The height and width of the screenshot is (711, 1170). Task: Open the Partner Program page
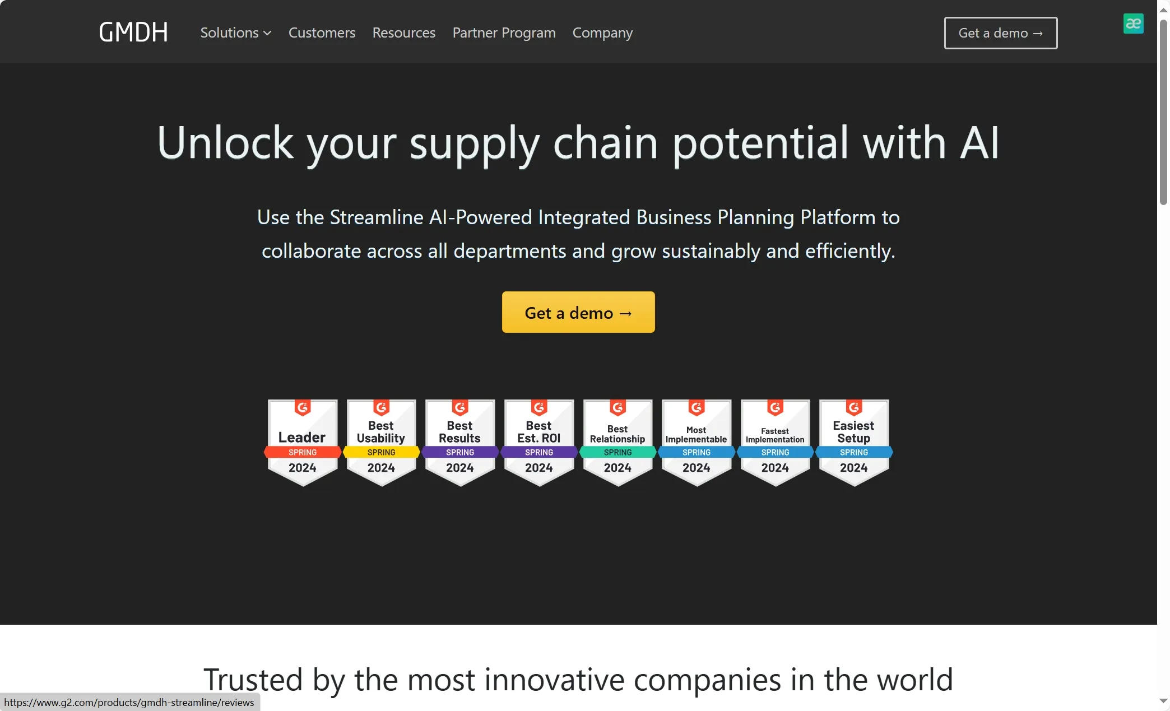[x=504, y=33]
